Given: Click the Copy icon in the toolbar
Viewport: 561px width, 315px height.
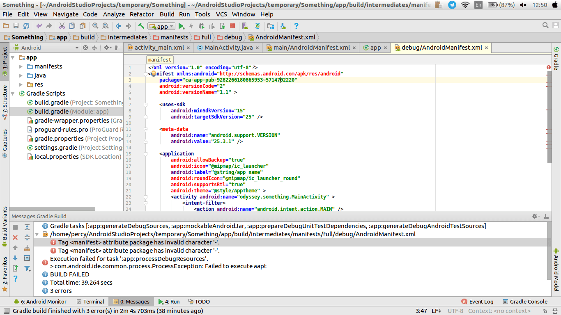Looking at the screenshot, I should tap(72, 26).
